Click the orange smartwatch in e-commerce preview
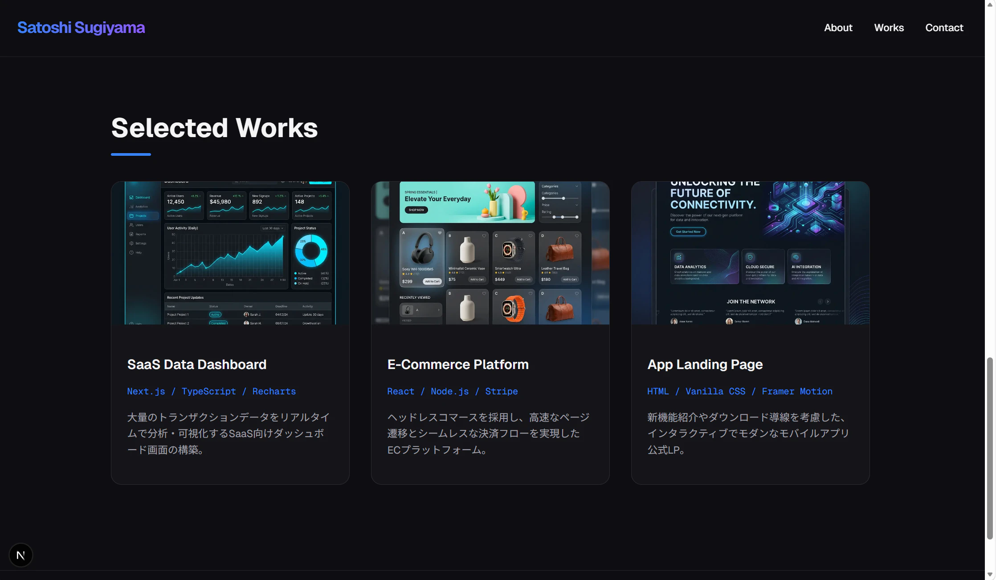Viewport: 996px width, 580px height. 513,308
